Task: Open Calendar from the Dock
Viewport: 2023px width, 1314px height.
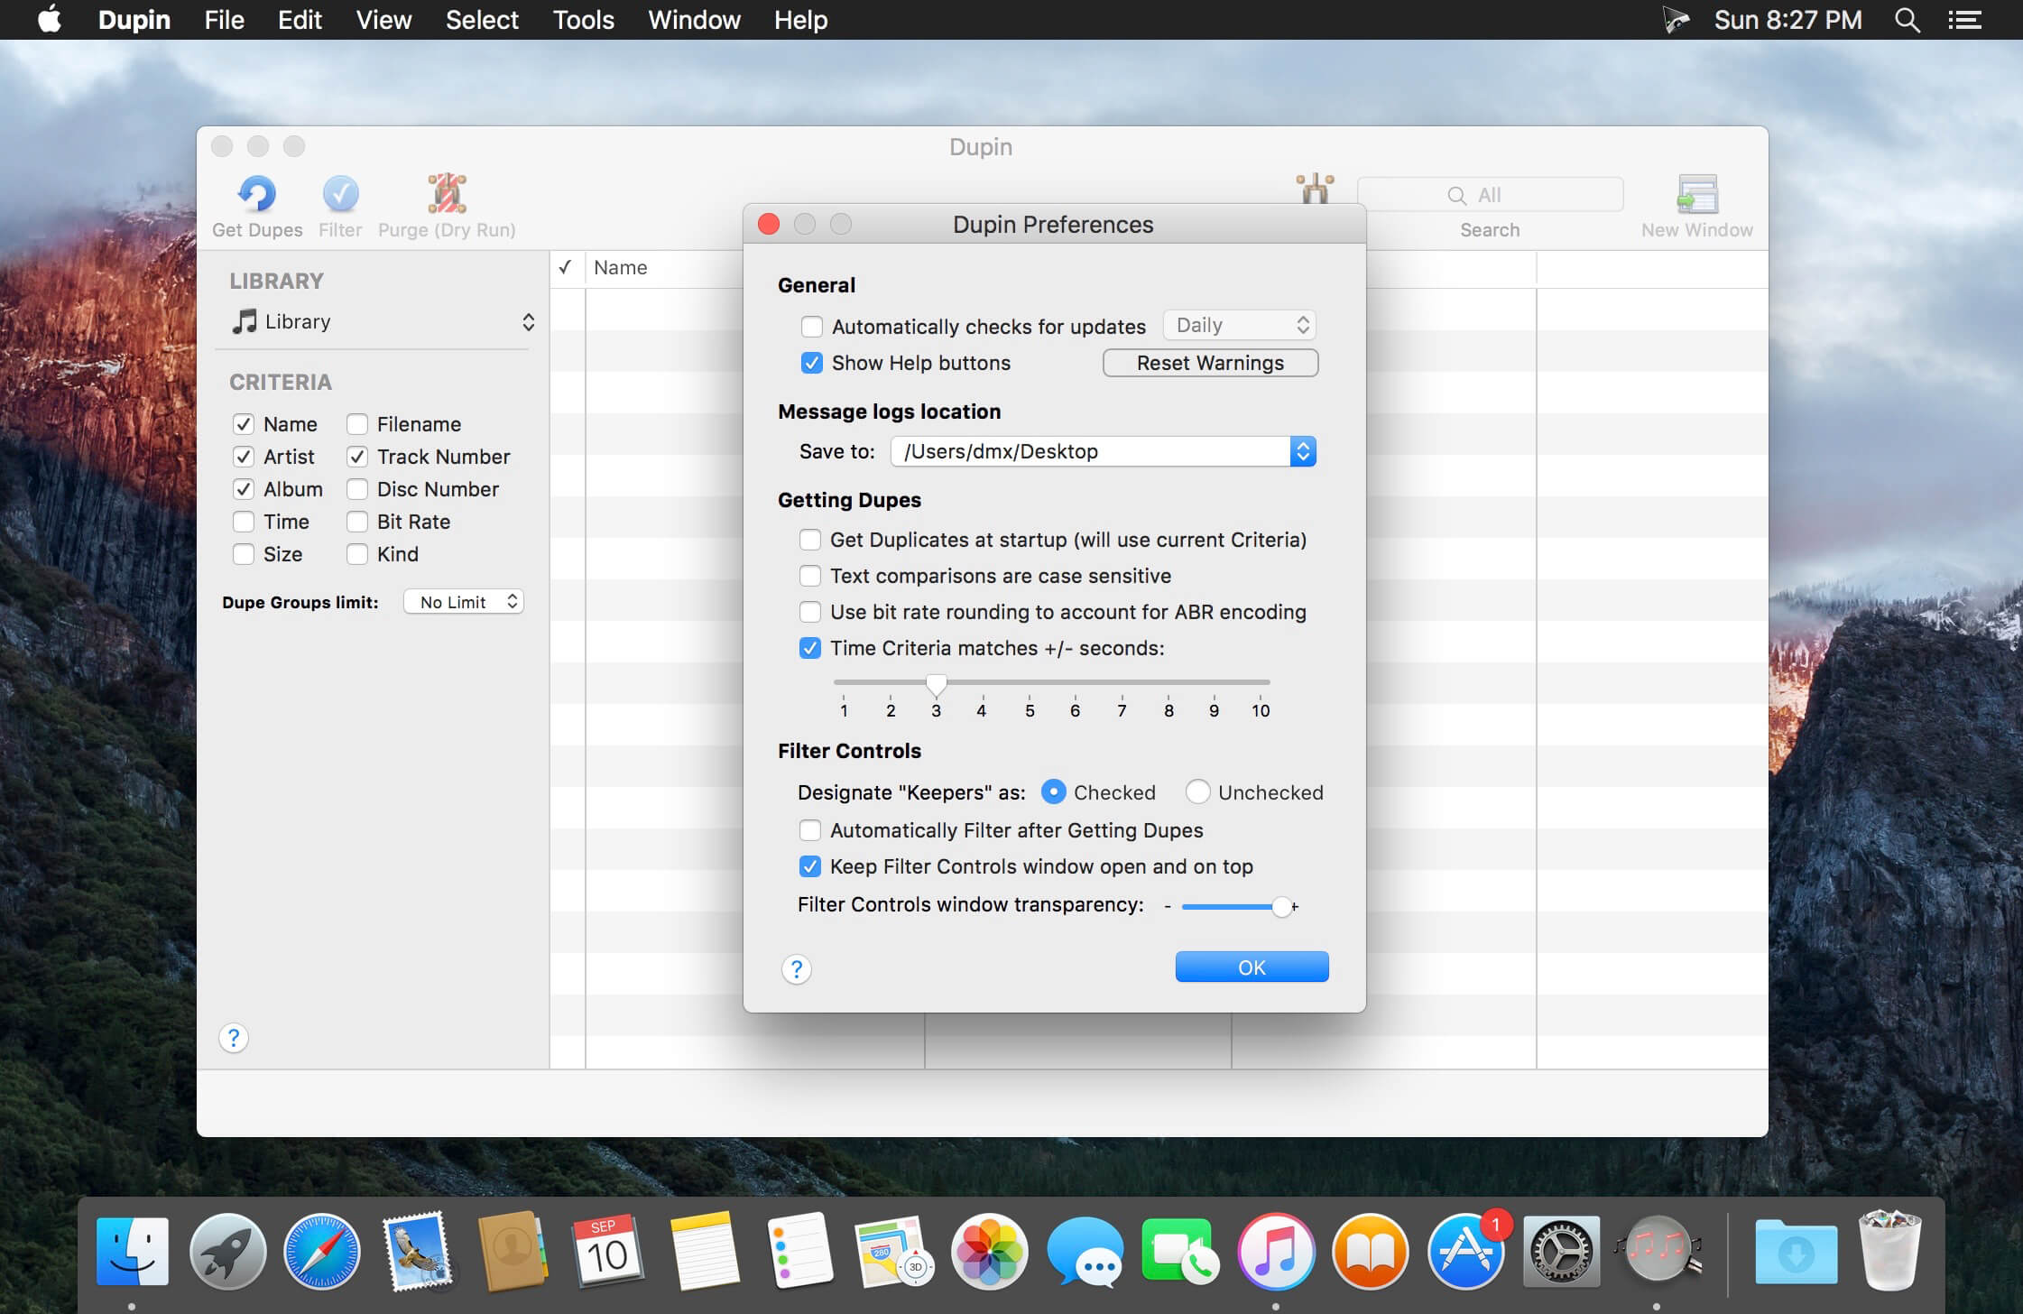Action: (x=608, y=1251)
